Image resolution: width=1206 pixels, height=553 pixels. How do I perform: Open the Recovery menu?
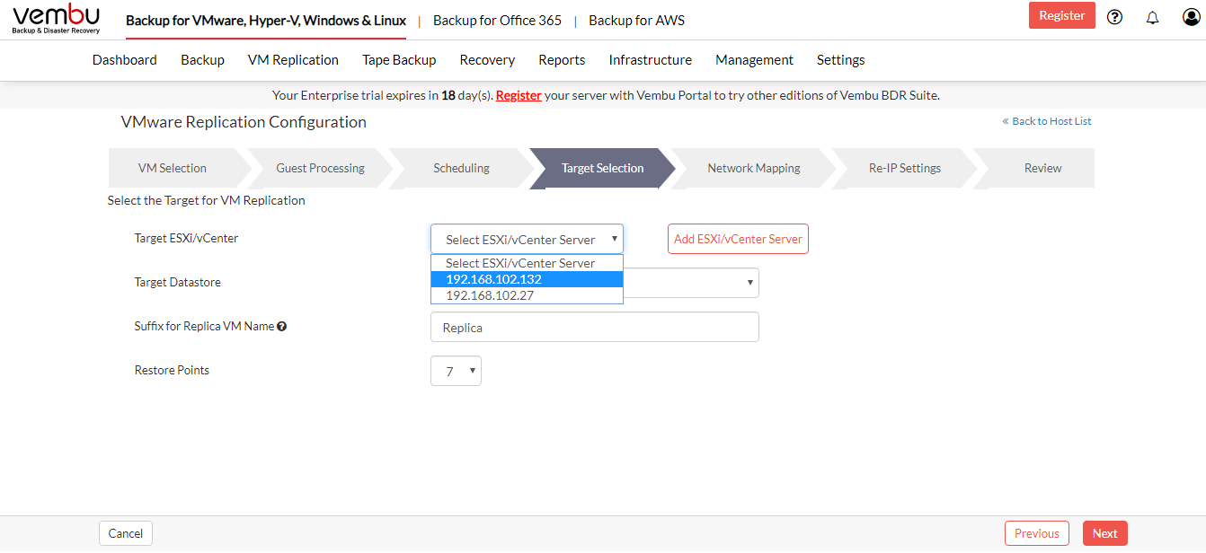click(x=487, y=60)
